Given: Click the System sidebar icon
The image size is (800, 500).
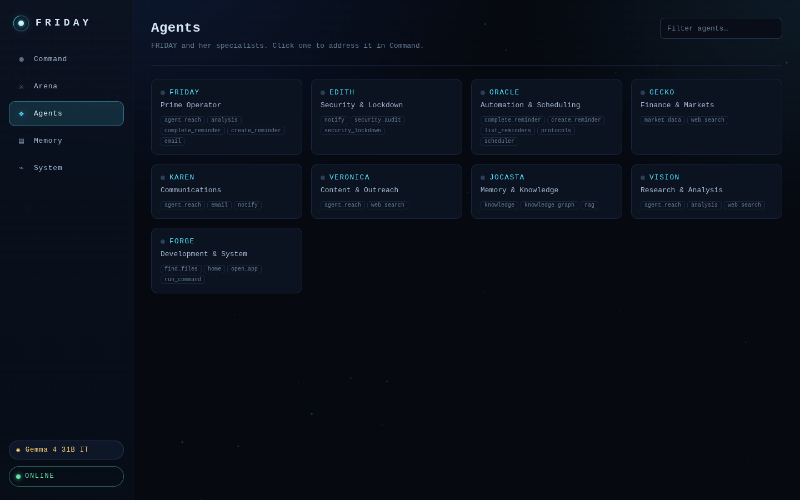Looking at the screenshot, I should (x=21, y=168).
